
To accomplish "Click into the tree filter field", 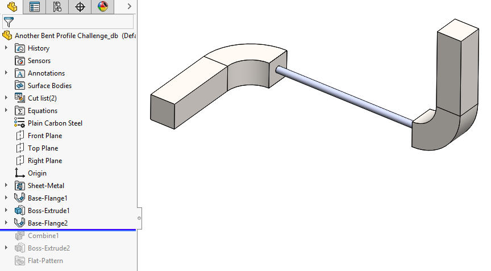I will (68, 22).
